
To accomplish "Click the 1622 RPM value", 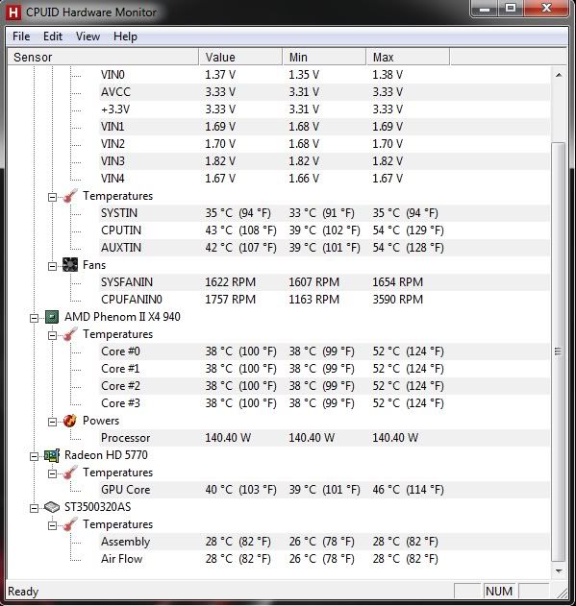I will click(231, 282).
